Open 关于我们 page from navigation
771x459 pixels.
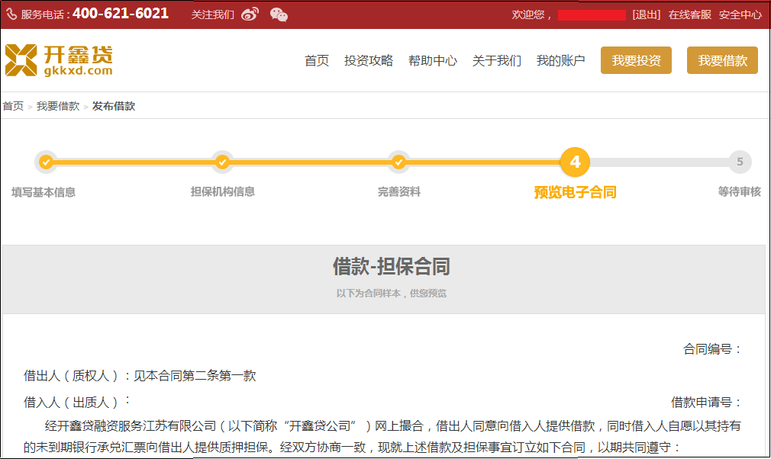coord(497,61)
